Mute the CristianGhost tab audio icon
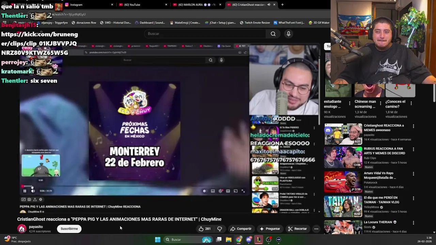The width and height of the screenshot is (436, 245). click(269, 5)
